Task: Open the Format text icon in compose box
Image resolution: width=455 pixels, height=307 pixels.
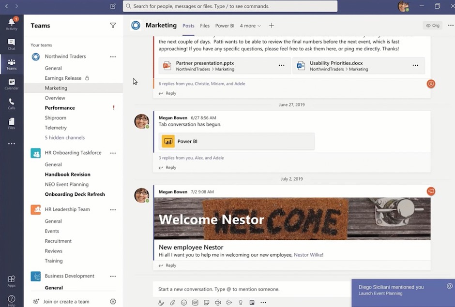Action: pos(161,302)
